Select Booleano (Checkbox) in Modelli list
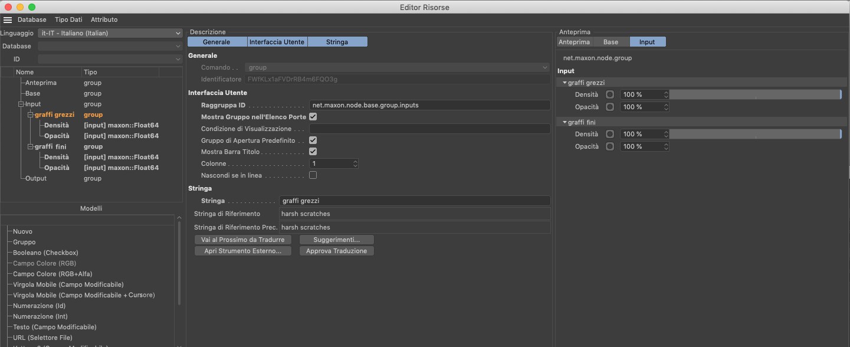This screenshot has height=347, width=850. (45, 253)
